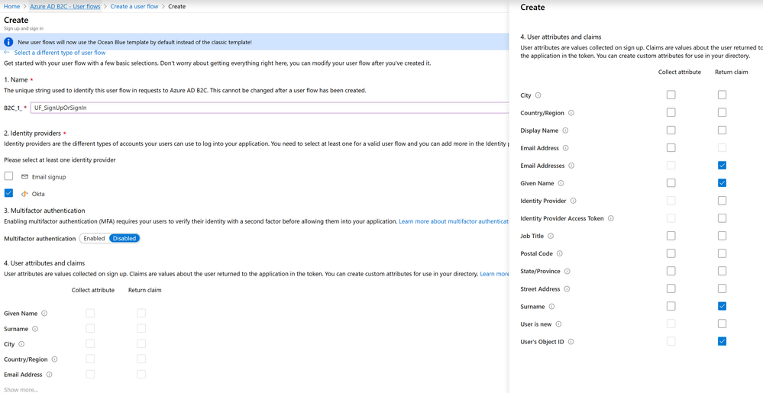763x393 pixels.
Task: Check Return claim for Country/Region in the main form
Action: click(x=141, y=359)
